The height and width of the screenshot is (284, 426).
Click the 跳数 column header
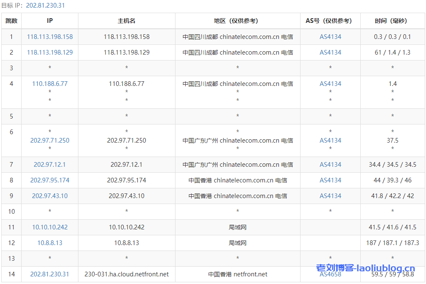tap(11, 20)
